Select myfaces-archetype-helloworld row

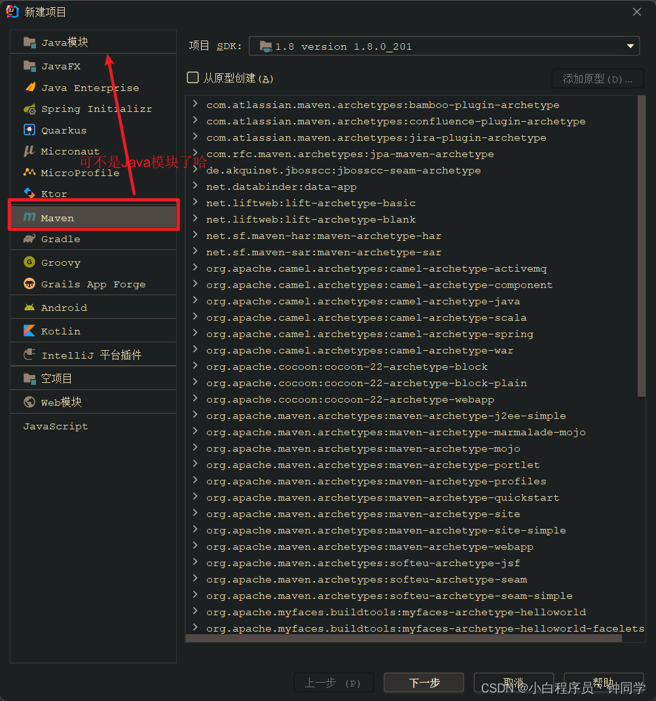coord(395,612)
